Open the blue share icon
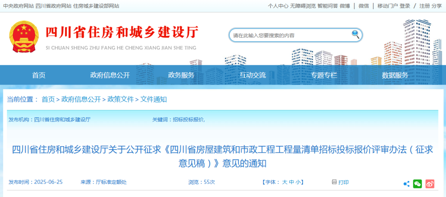 pos(406,184)
